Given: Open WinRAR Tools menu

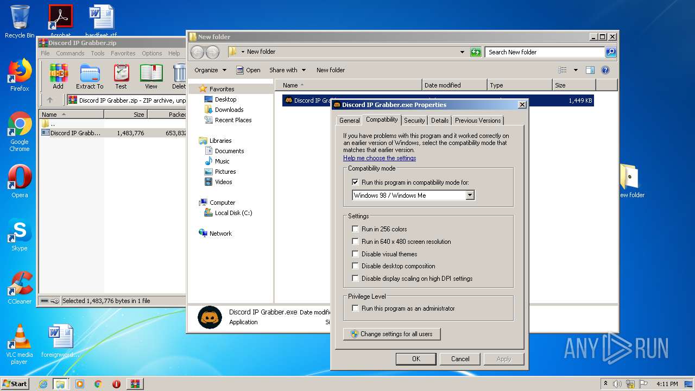Looking at the screenshot, I should tap(98, 53).
